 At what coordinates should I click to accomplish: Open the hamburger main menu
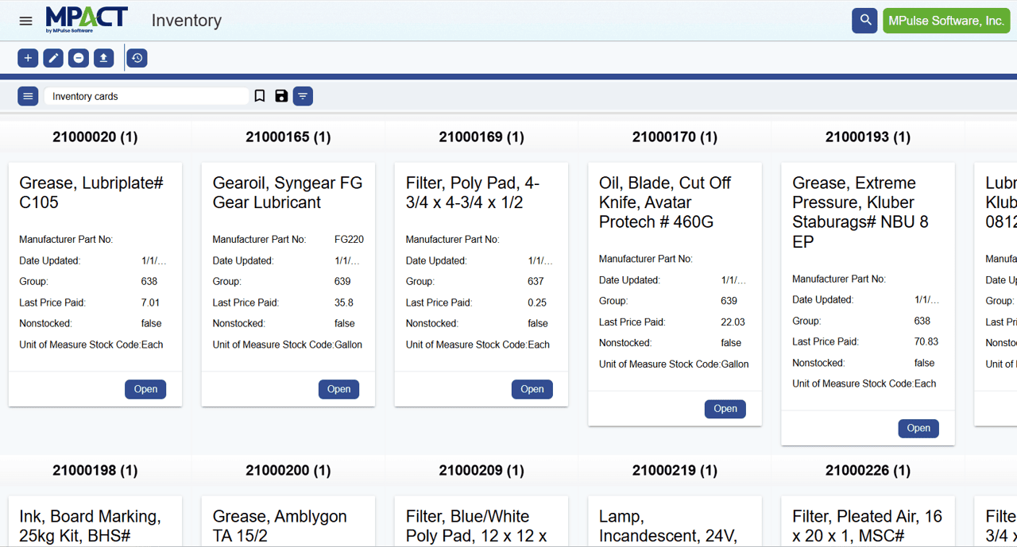tap(26, 21)
